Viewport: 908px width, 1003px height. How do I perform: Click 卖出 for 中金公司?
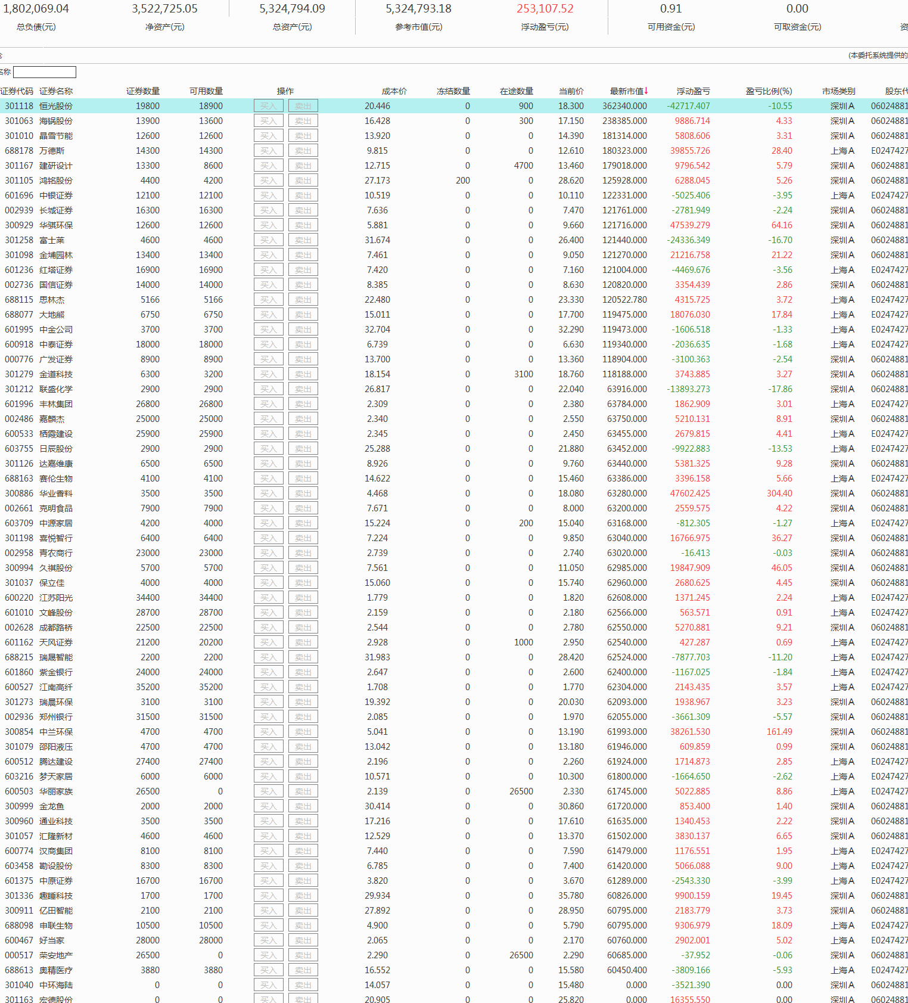click(303, 330)
